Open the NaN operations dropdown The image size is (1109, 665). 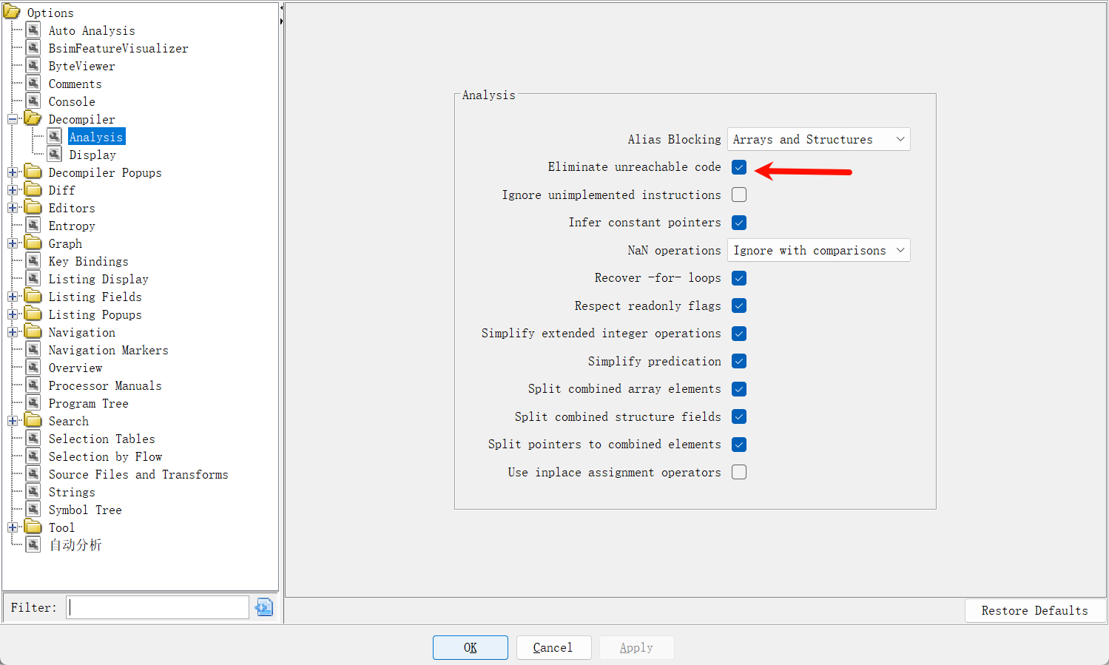pos(819,250)
